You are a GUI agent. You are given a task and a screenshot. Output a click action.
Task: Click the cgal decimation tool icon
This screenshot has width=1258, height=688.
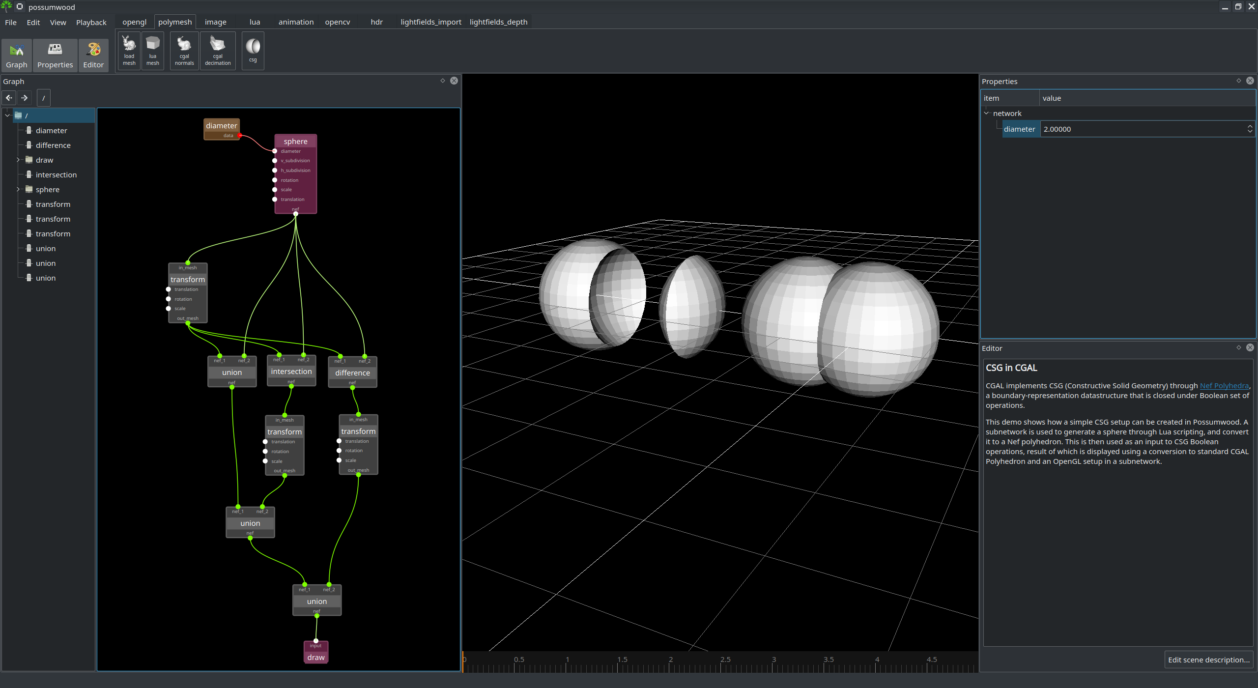tap(218, 50)
